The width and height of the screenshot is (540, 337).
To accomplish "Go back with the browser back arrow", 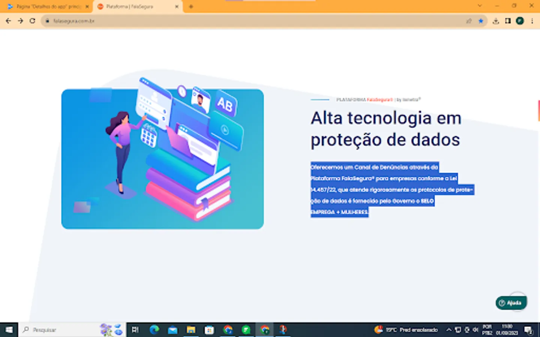I will 8,21.
